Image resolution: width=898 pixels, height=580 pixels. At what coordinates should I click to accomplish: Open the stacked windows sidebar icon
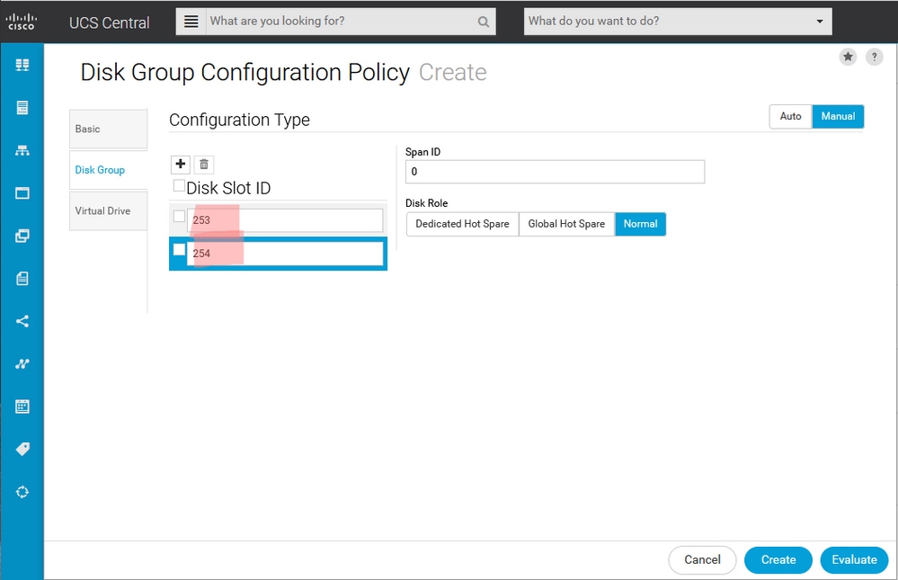[22, 236]
